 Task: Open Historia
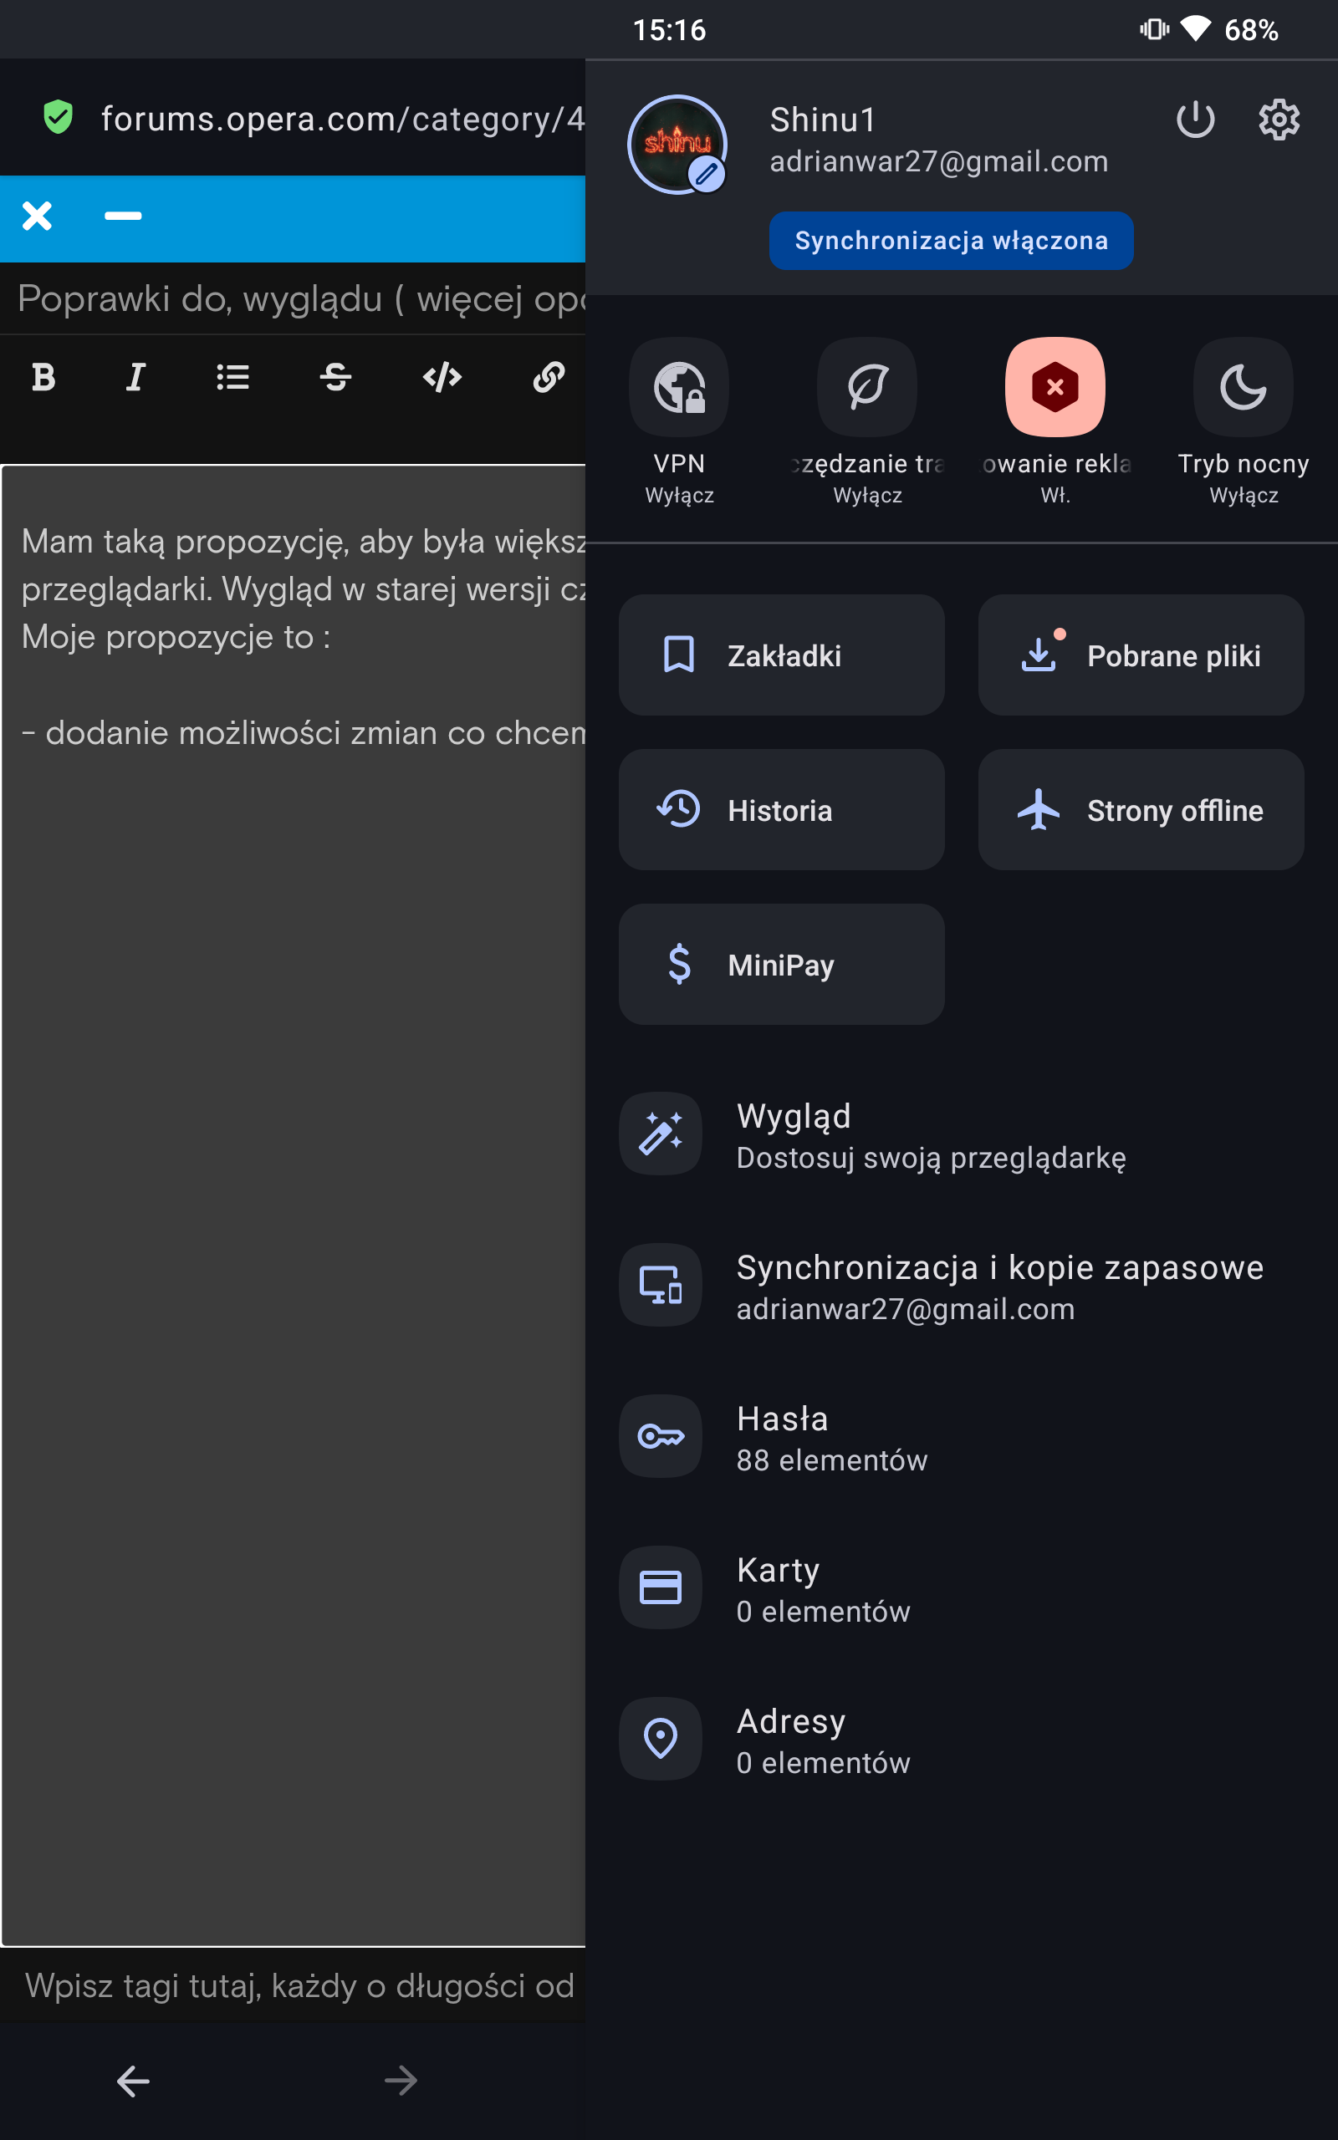point(781,810)
